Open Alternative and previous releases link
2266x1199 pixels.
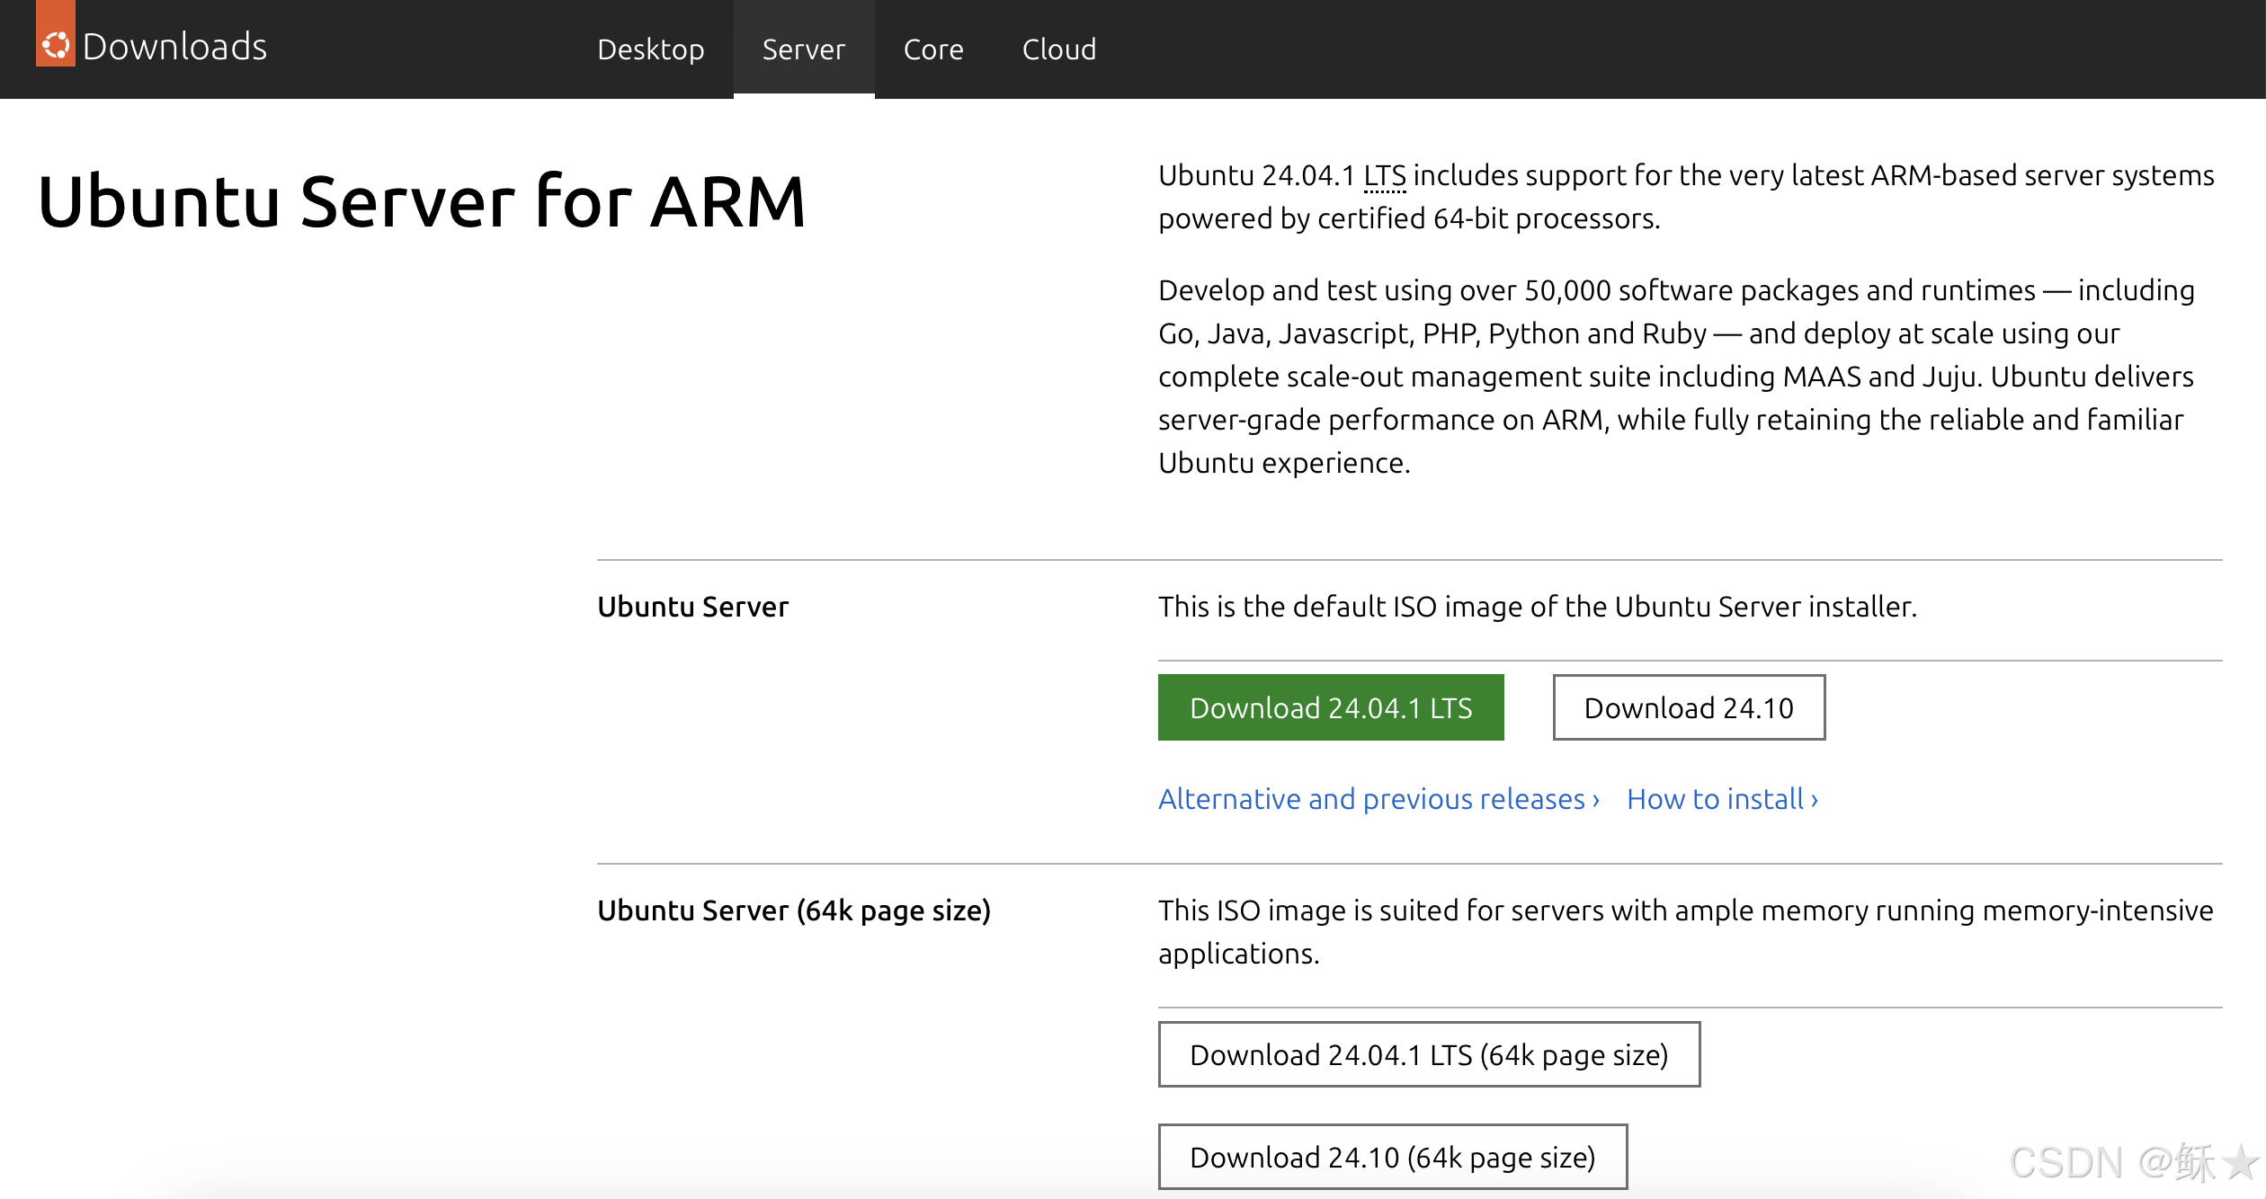pyautogui.click(x=1370, y=799)
